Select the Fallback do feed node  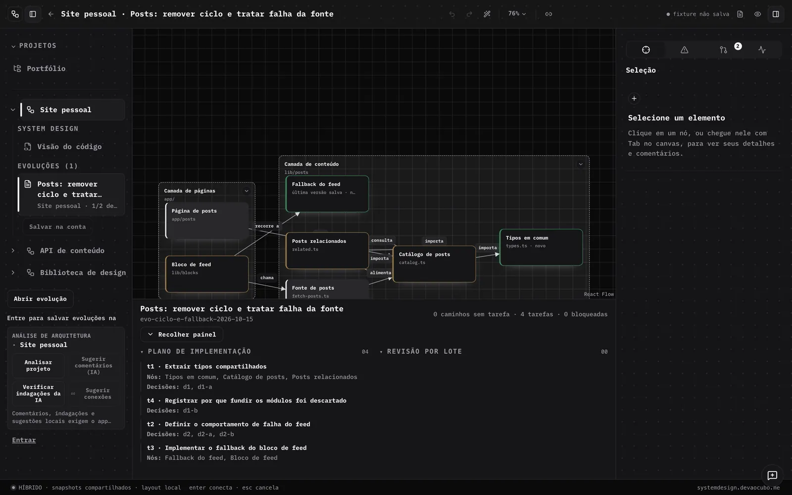pos(327,194)
